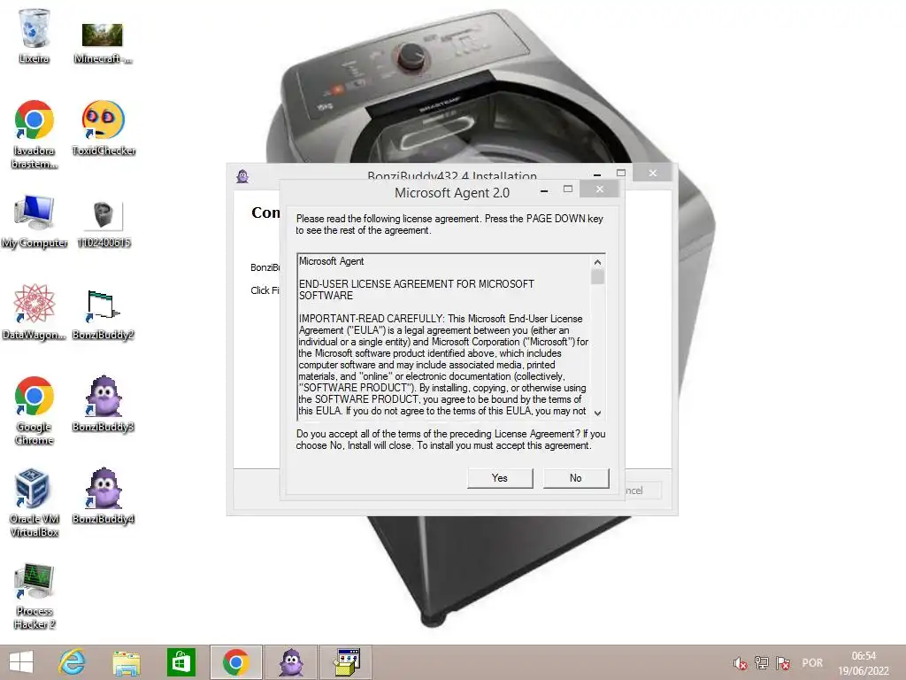
Task: Click the Microsoft Agent 2.0 title text
Action: click(x=452, y=192)
